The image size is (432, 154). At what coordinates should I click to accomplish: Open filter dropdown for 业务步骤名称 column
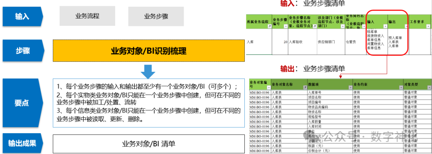(315, 26)
